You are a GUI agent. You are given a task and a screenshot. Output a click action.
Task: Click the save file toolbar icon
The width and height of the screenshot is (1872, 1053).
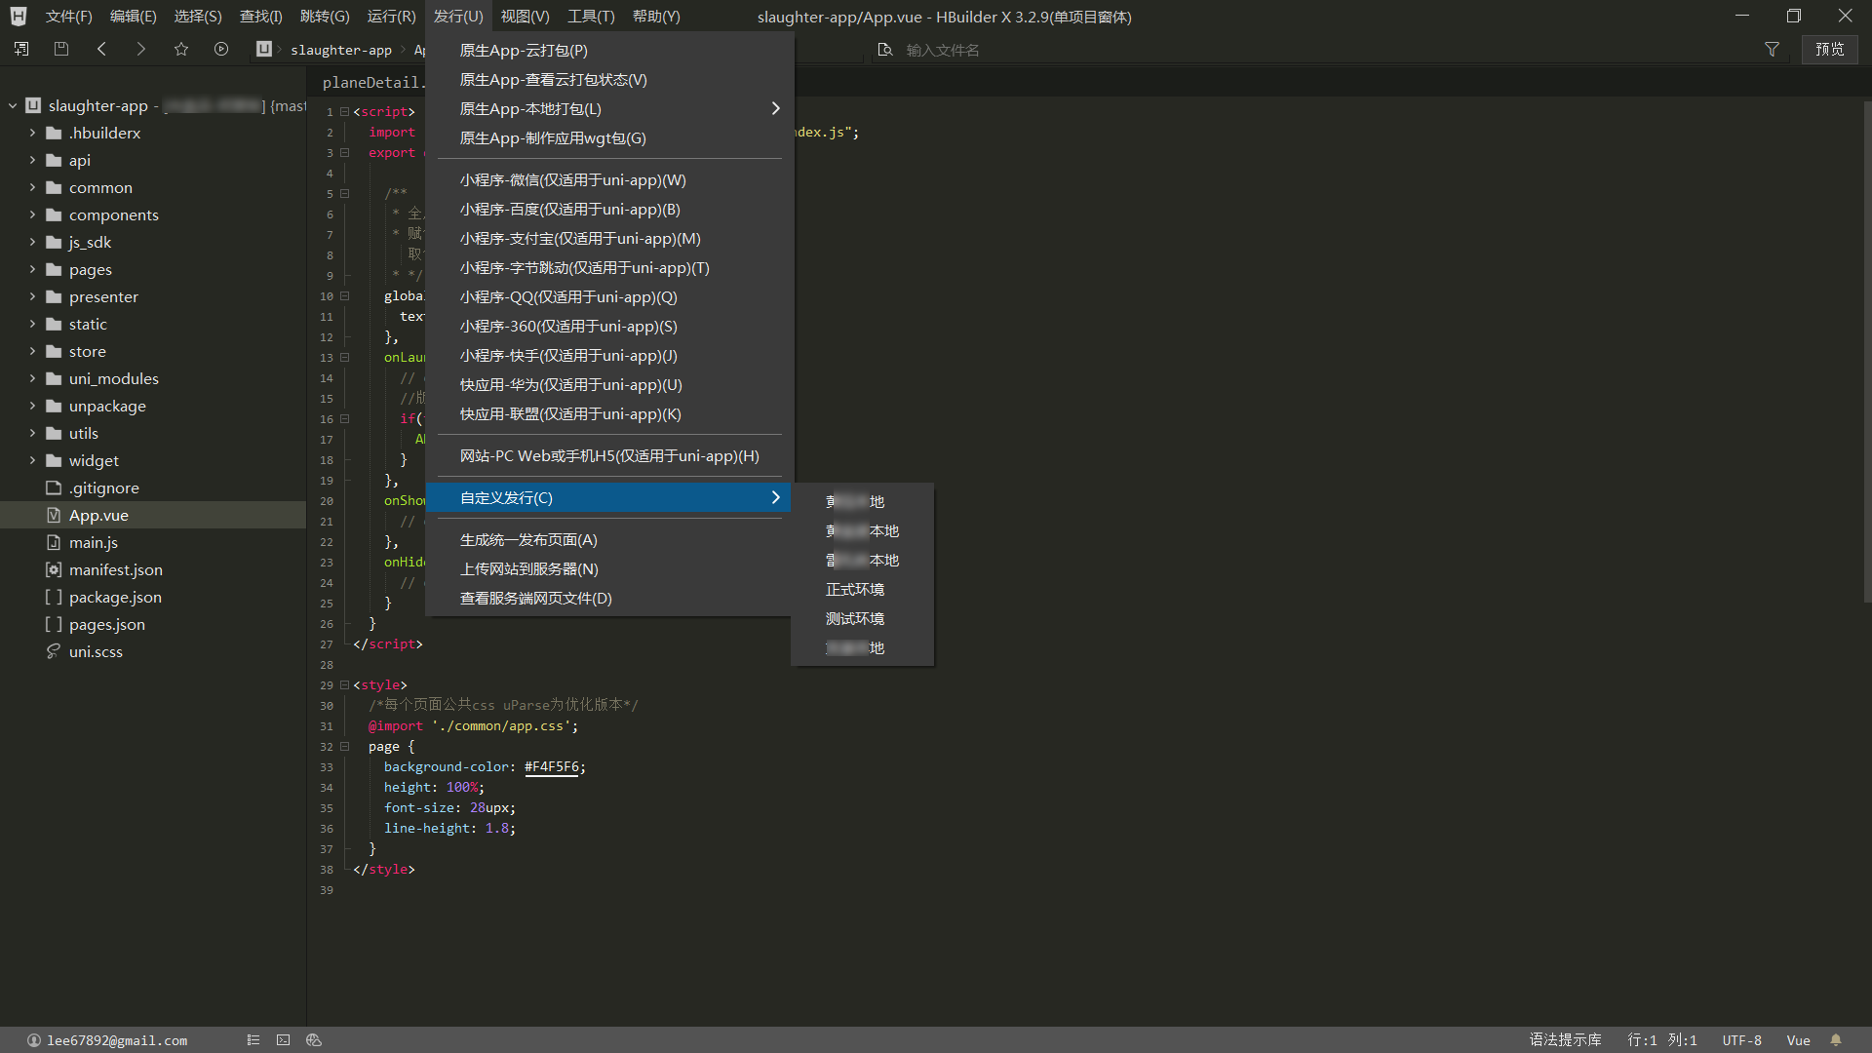coord(61,49)
